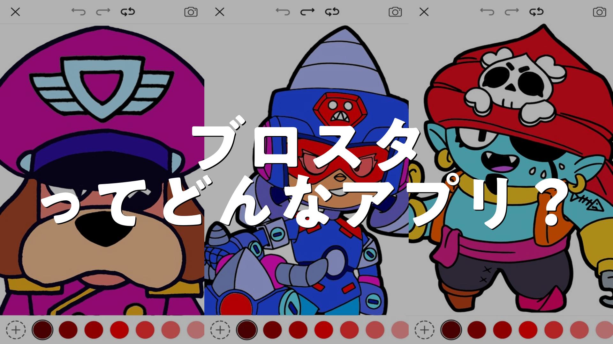Pick the bright red swatch, right panel
613x344 pixels.
tap(528, 330)
